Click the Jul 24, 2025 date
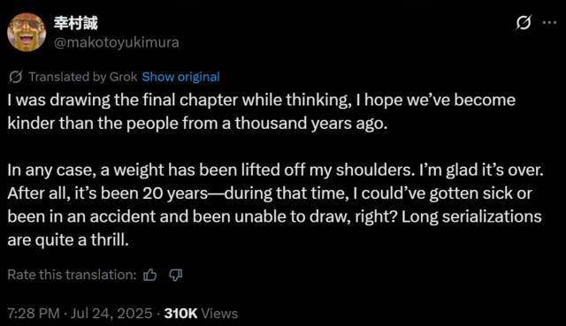 [111, 314]
